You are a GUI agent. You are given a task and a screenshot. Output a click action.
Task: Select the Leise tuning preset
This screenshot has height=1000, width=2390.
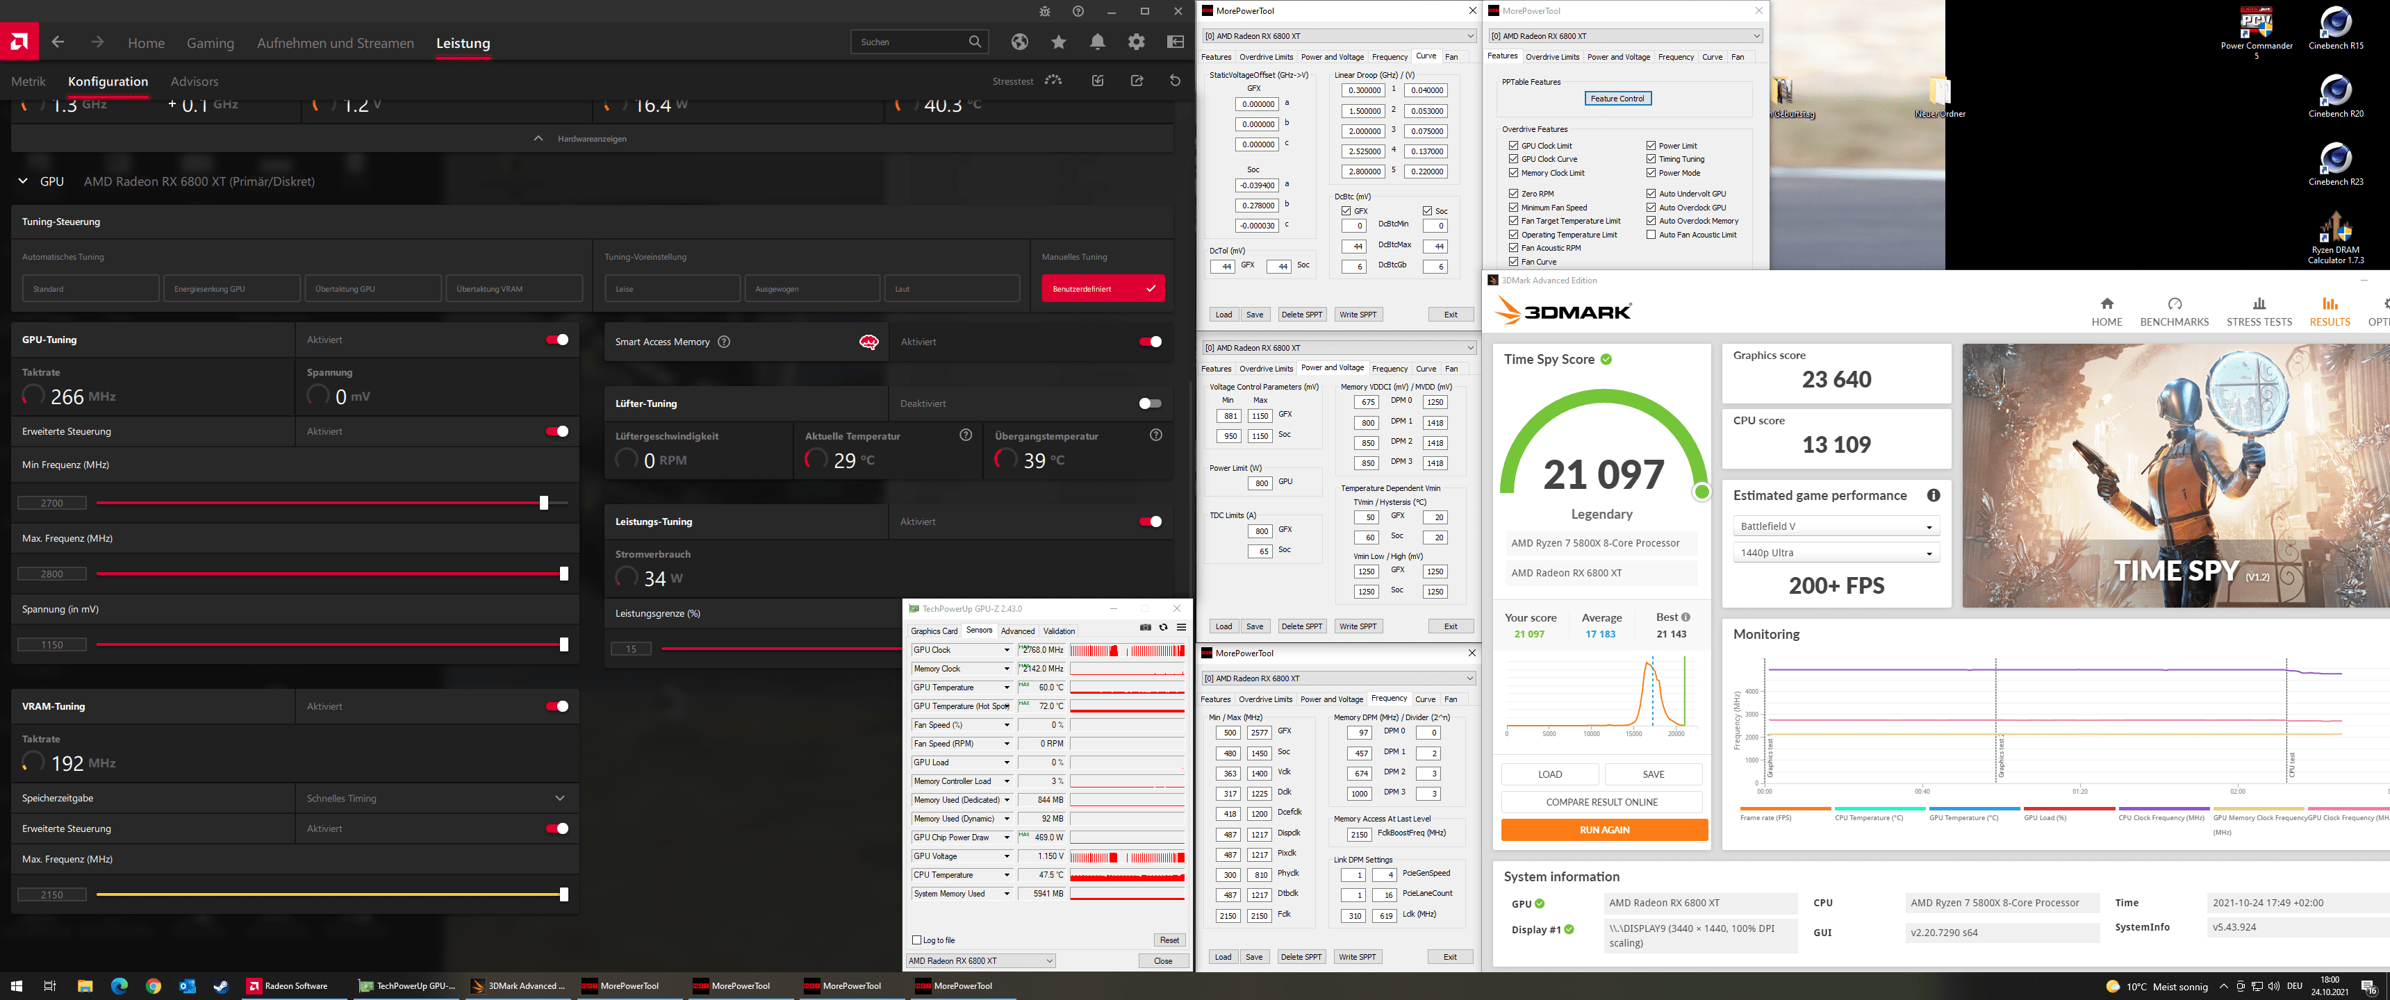point(673,288)
